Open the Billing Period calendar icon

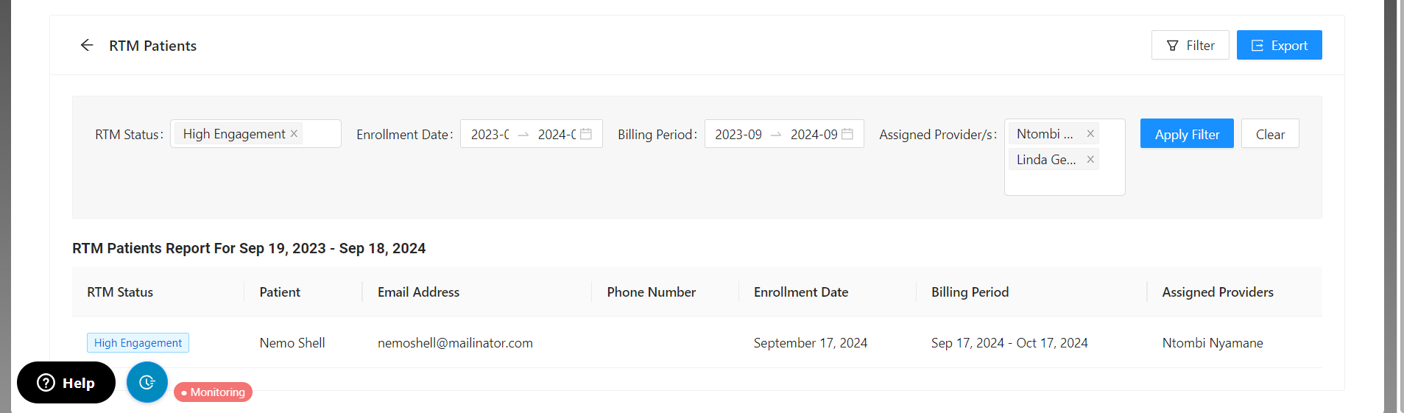[x=847, y=134]
